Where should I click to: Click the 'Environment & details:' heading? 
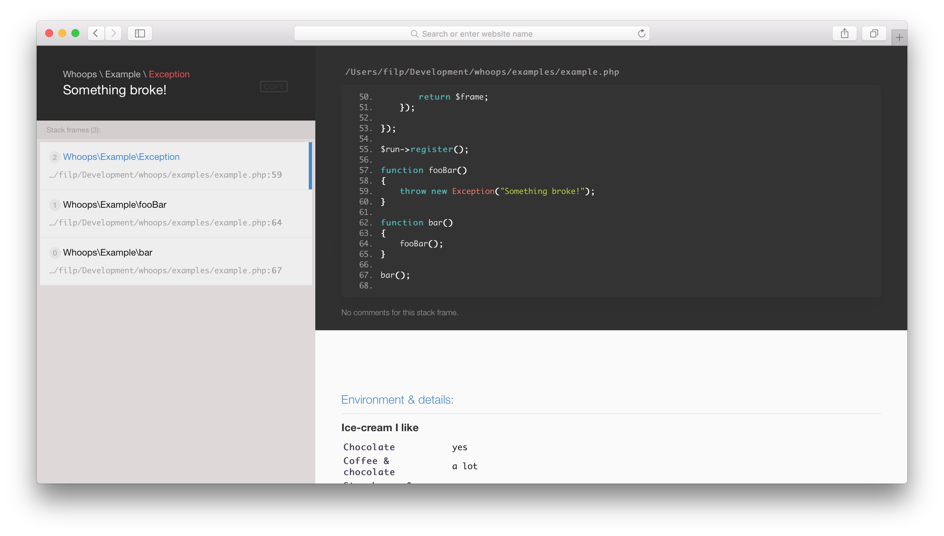tap(397, 400)
